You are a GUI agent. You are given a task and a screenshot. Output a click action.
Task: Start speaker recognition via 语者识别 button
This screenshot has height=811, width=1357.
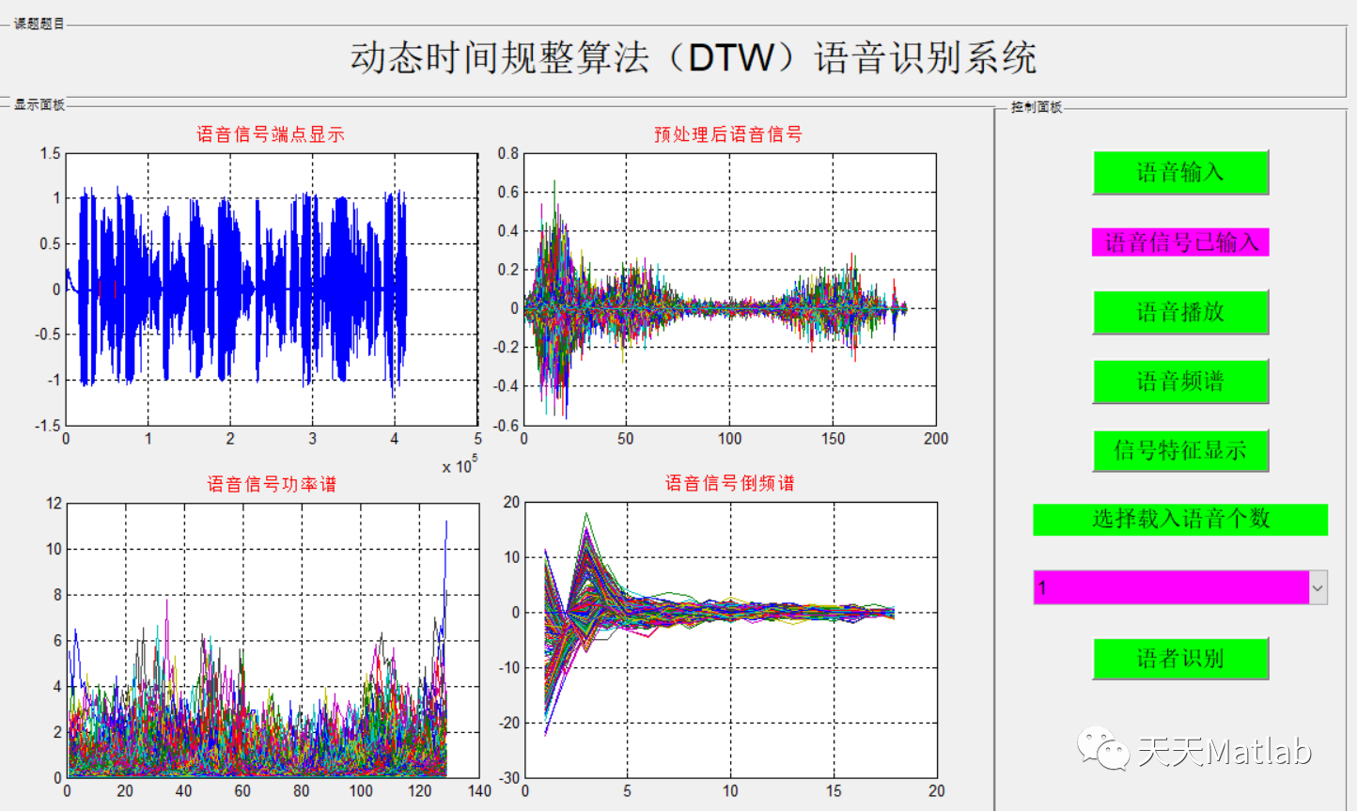1180,659
